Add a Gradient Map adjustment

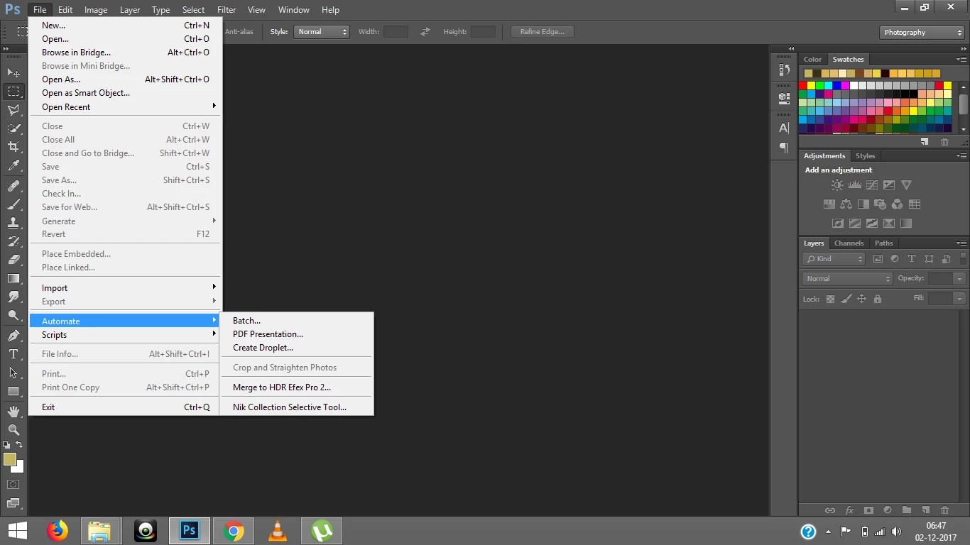click(x=906, y=224)
